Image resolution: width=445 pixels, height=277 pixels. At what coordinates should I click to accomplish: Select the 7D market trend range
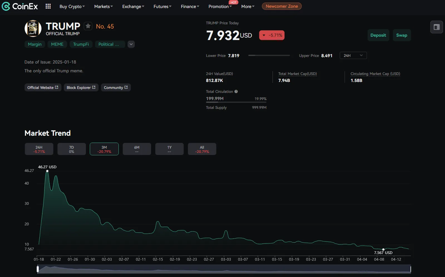(71, 149)
